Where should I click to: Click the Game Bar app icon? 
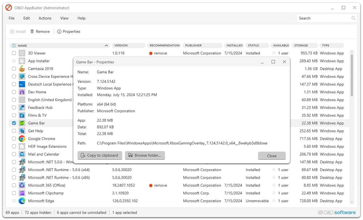pos(22,123)
